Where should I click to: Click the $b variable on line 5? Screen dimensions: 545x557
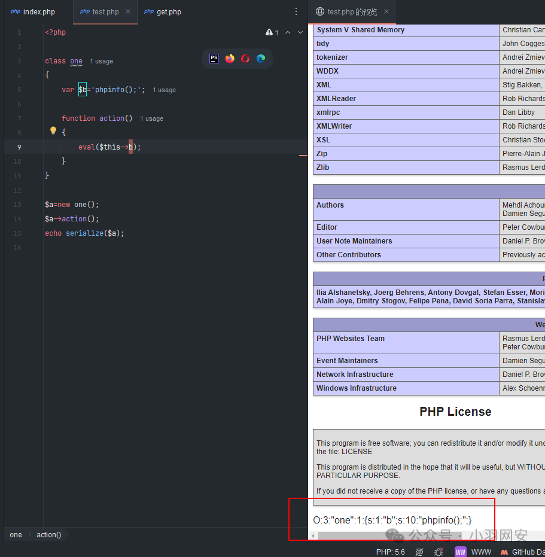click(82, 90)
